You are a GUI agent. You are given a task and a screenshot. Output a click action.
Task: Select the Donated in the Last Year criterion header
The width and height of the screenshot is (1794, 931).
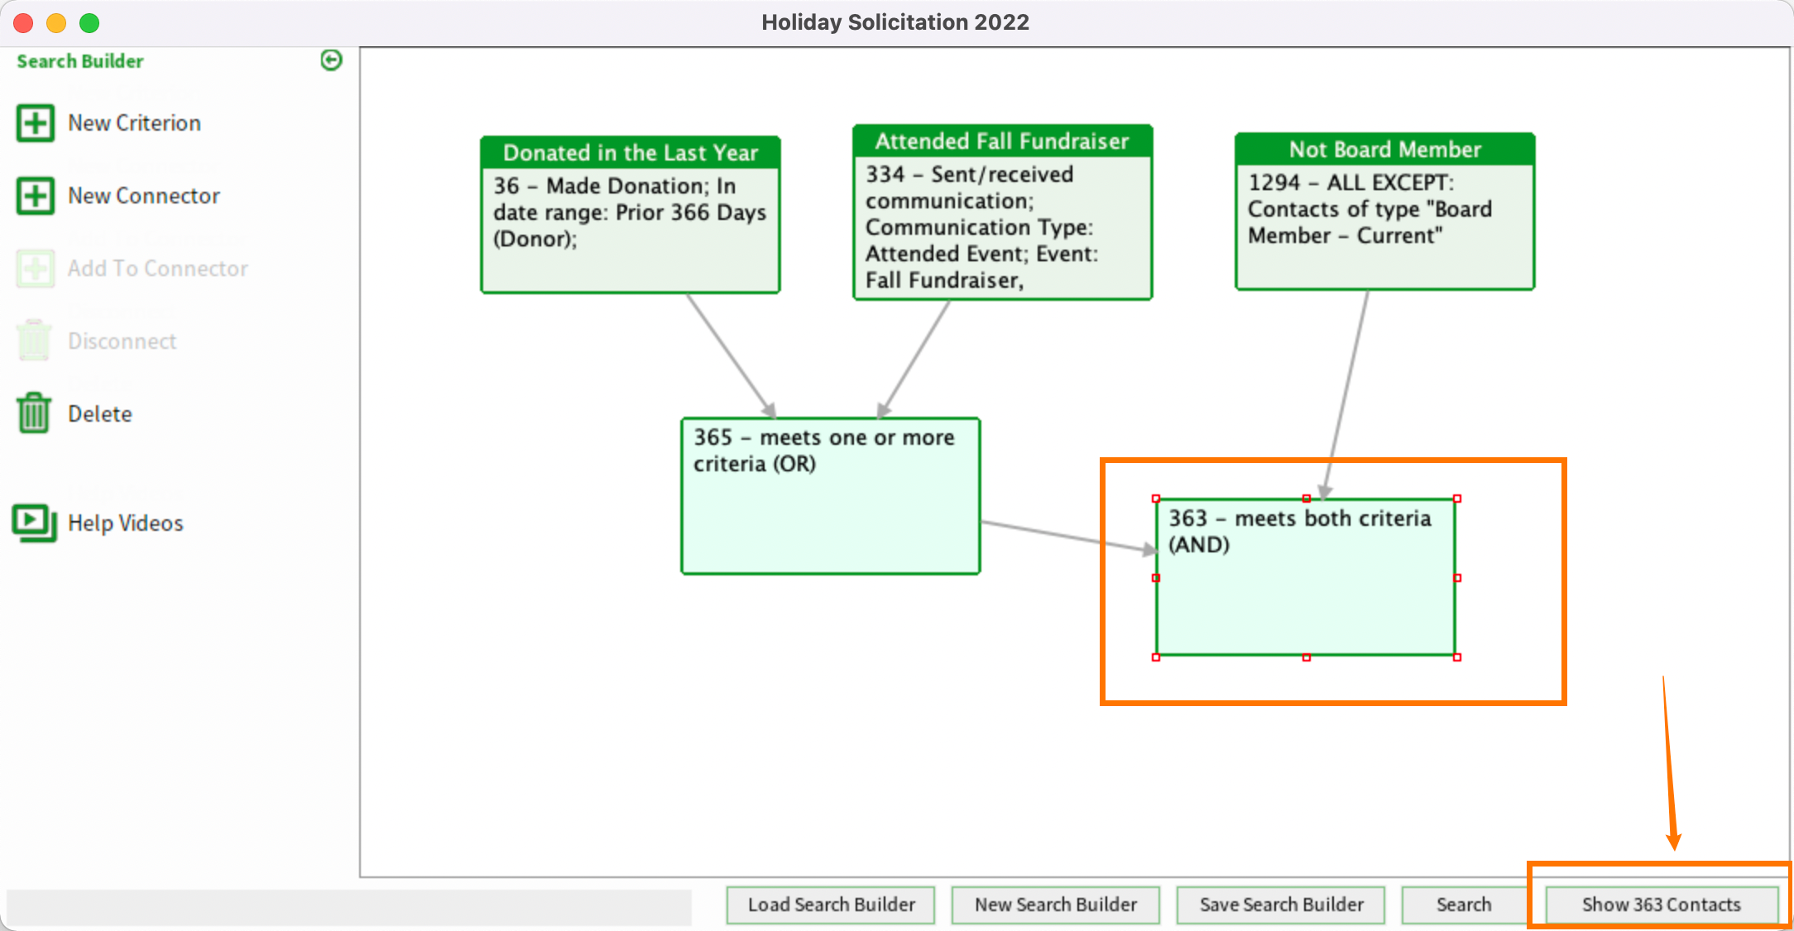click(x=631, y=153)
